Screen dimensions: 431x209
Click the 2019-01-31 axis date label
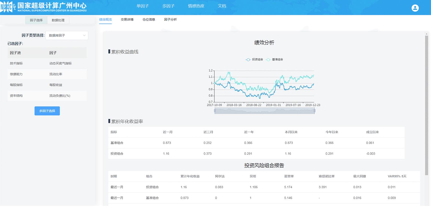pyautogui.click(x=273, y=105)
